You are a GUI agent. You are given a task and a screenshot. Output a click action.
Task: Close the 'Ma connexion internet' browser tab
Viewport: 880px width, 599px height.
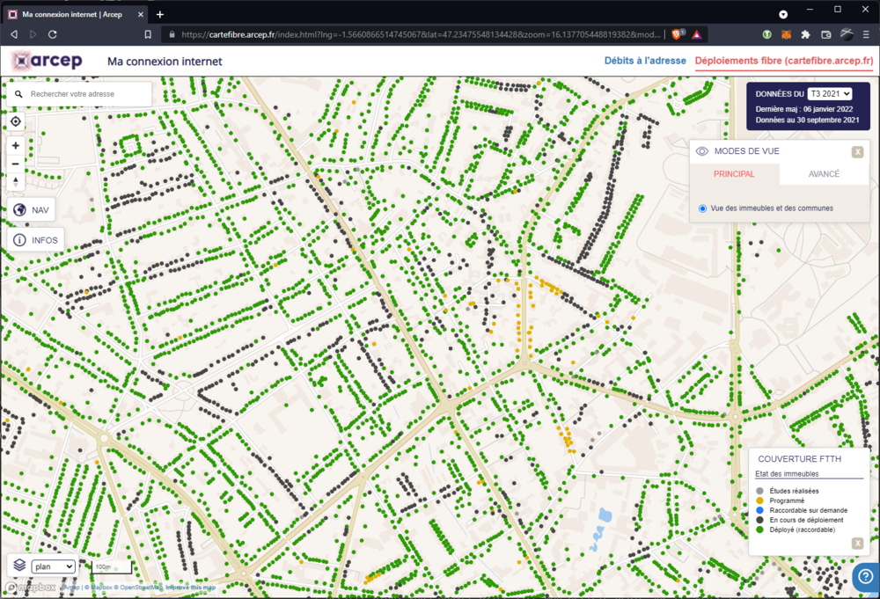point(141,15)
